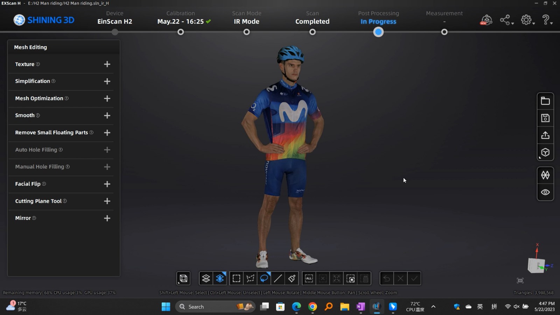Expand Remove Small Floating Parts section
The image size is (560, 315).
pyautogui.click(x=107, y=133)
